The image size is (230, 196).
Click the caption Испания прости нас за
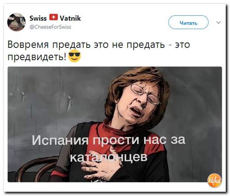(109, 140)
